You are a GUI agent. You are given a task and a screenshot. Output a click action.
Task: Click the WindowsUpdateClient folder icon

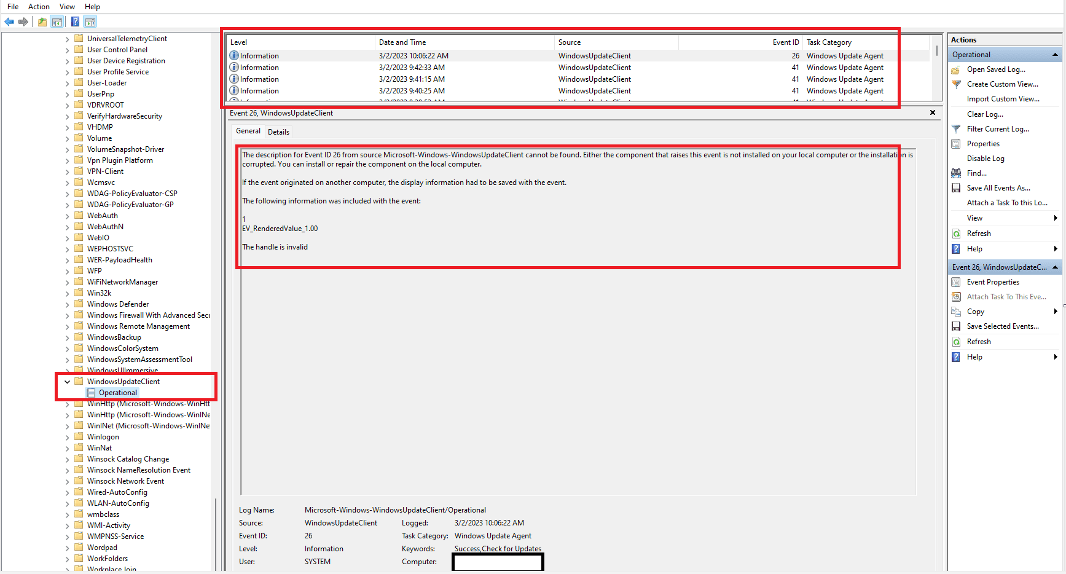click(79, 381)
